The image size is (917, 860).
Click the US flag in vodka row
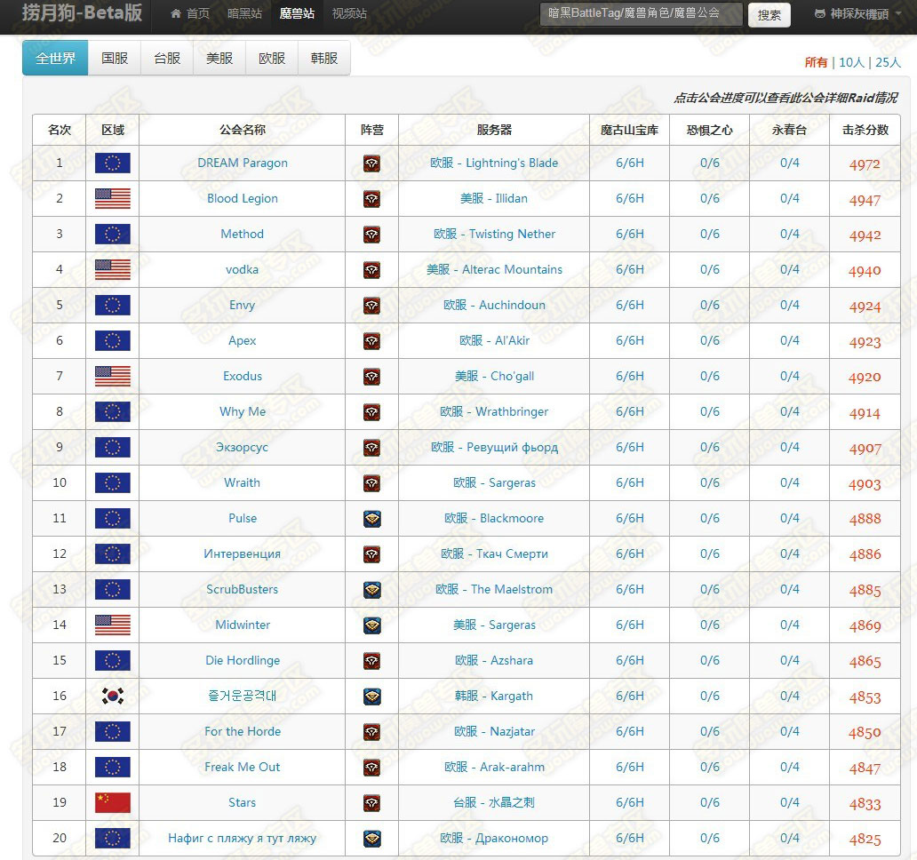click(112, 269)
